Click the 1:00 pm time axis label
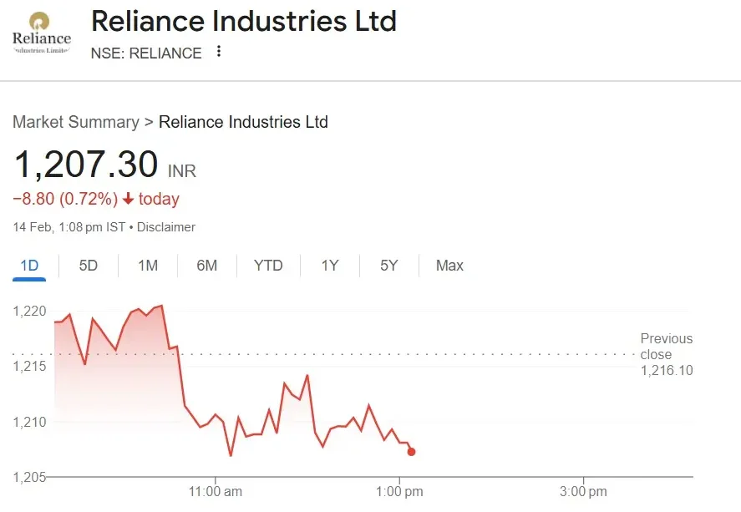The height and width of the screenshot is (512, 741). click(399, 491)
